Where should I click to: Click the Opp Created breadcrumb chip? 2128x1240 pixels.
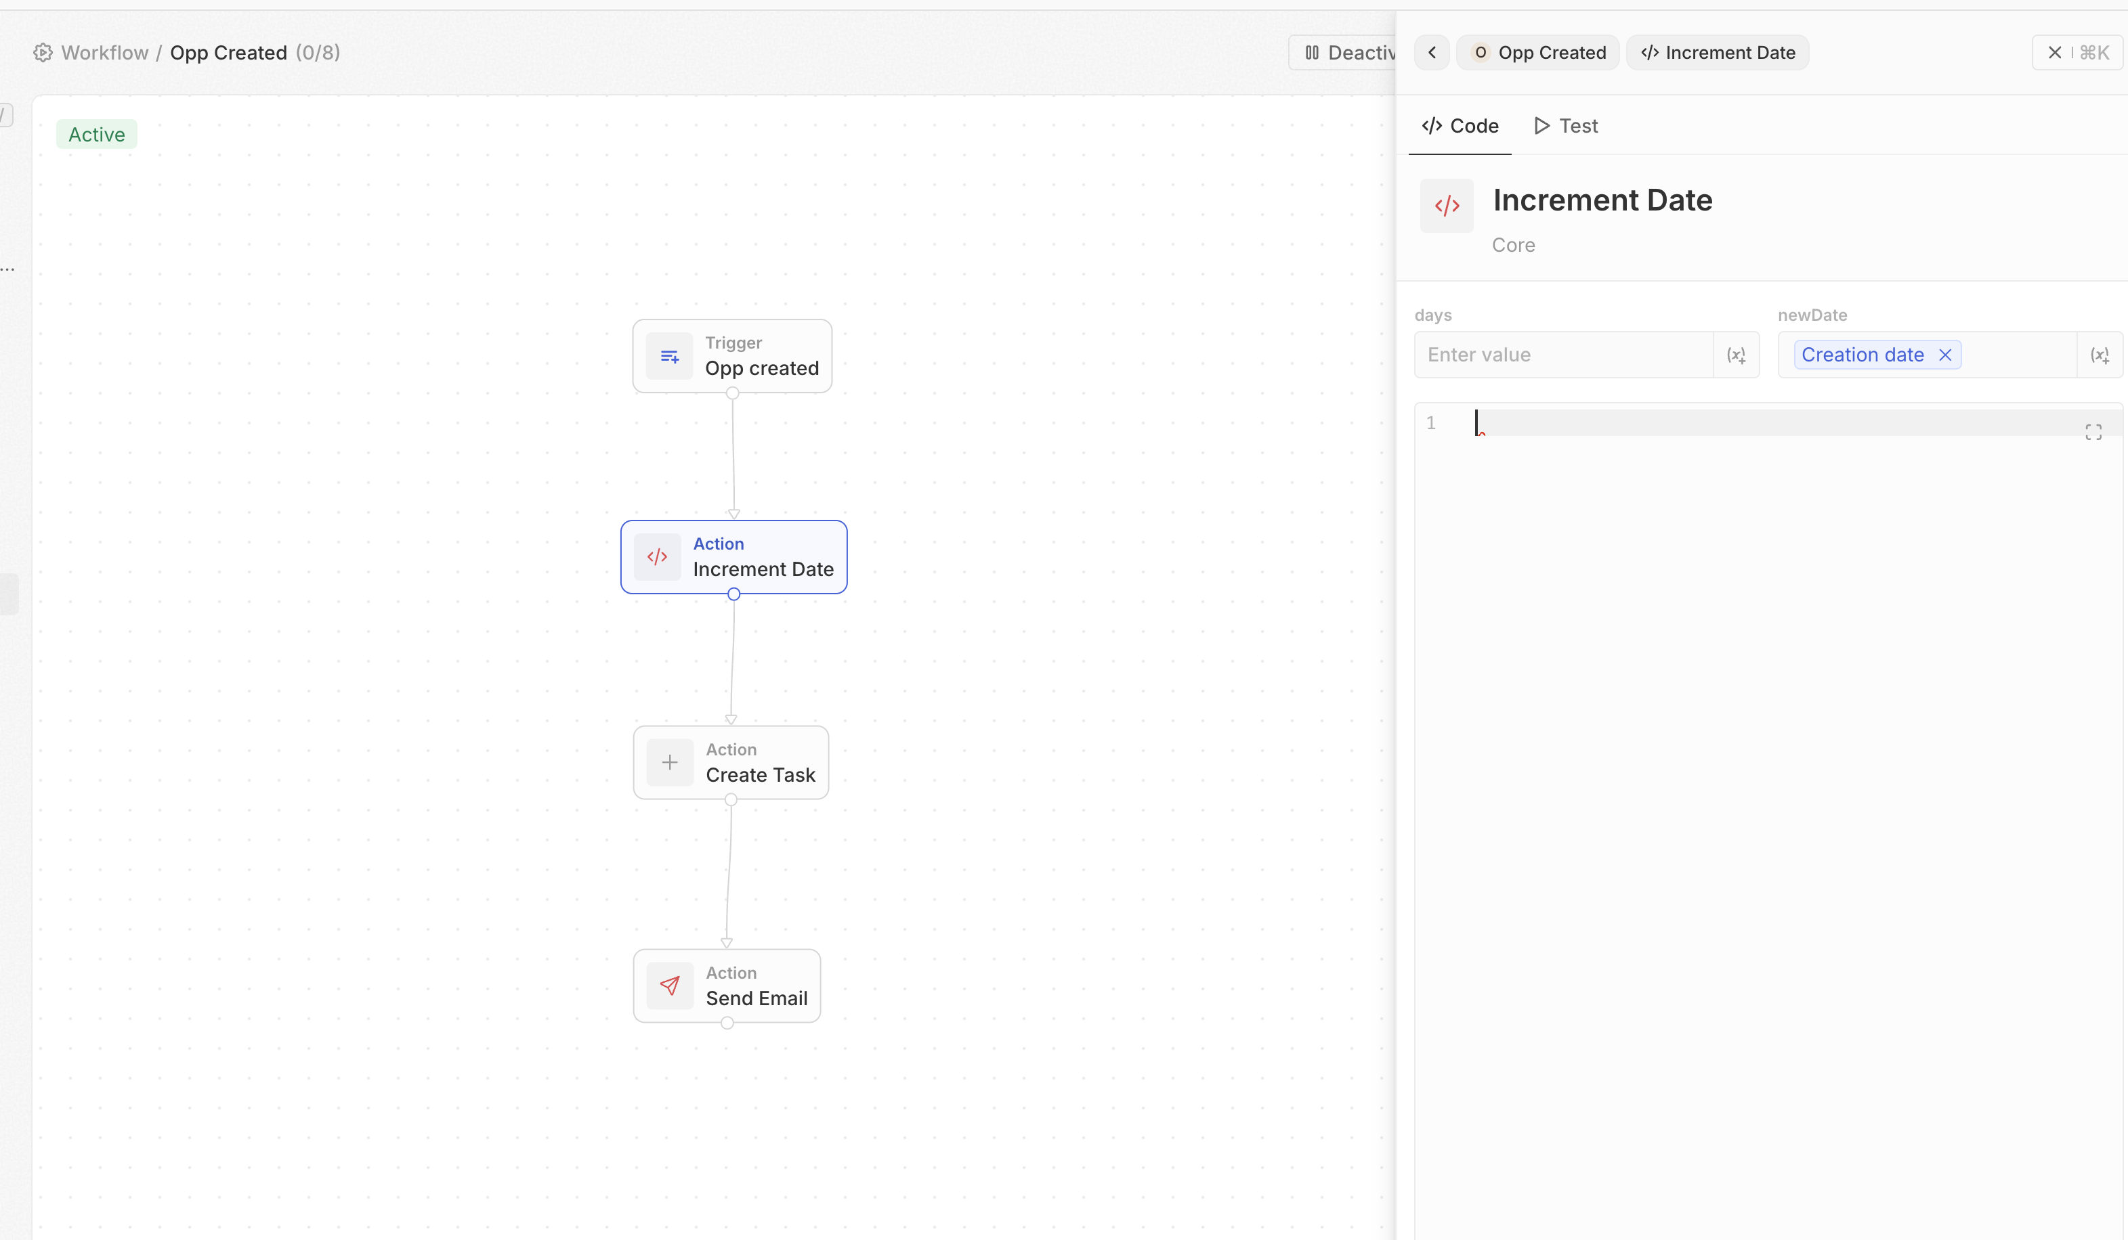click(x=1537, y=53)
